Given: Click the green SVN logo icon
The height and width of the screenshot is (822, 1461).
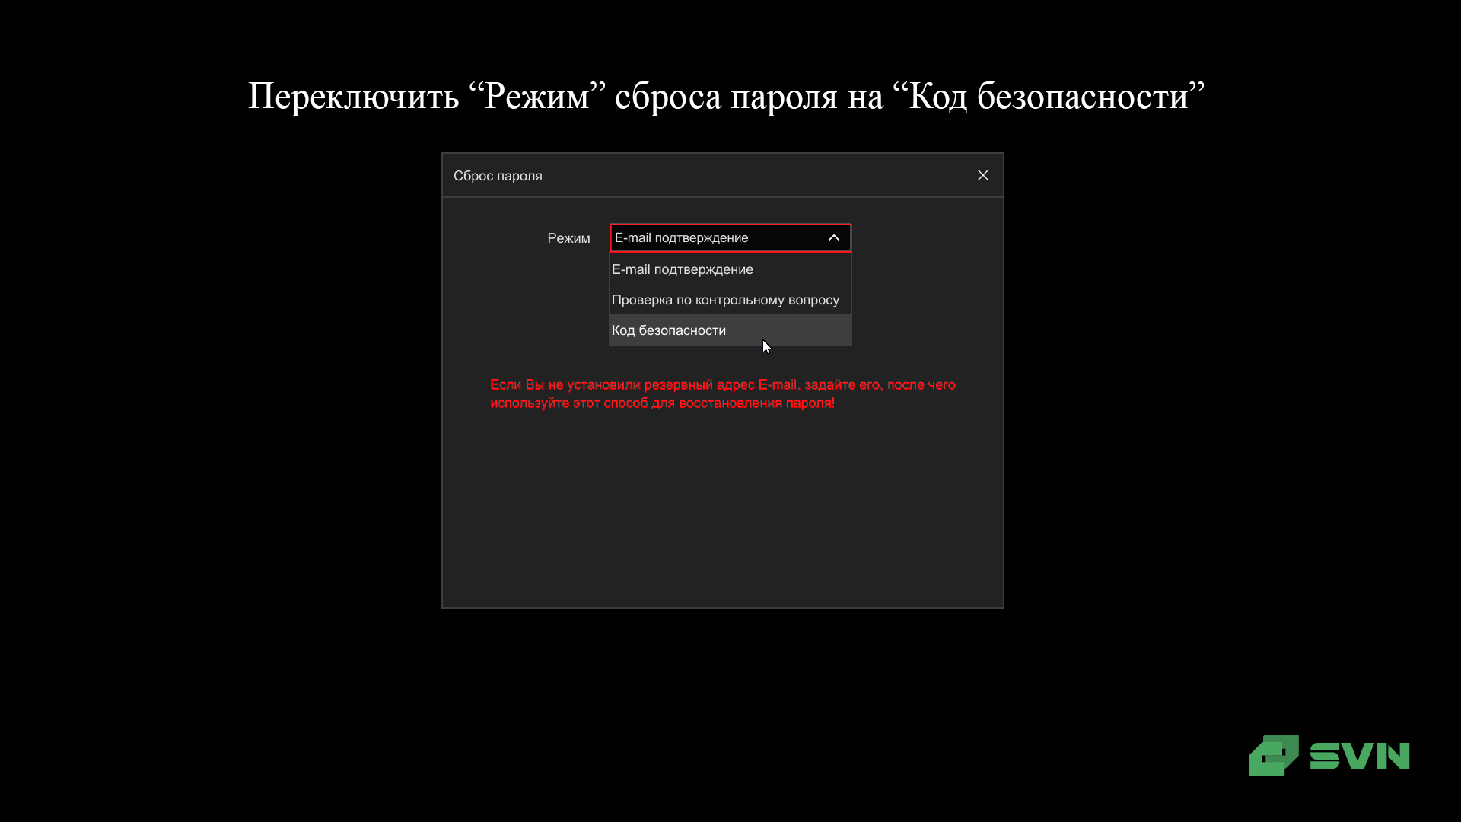Looking at the screenshot, I should pyautogui.click(x=1273, y=755).
